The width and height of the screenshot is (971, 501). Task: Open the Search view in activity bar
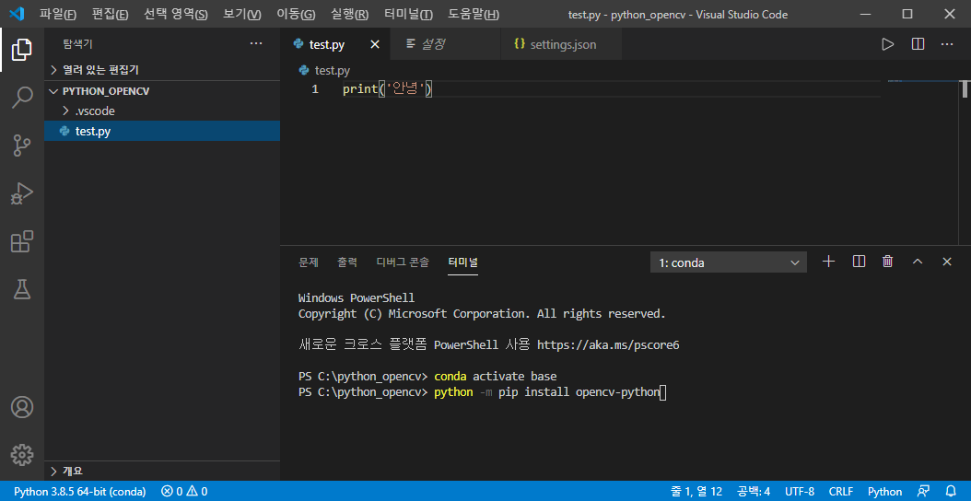click(x=22, y=98)
